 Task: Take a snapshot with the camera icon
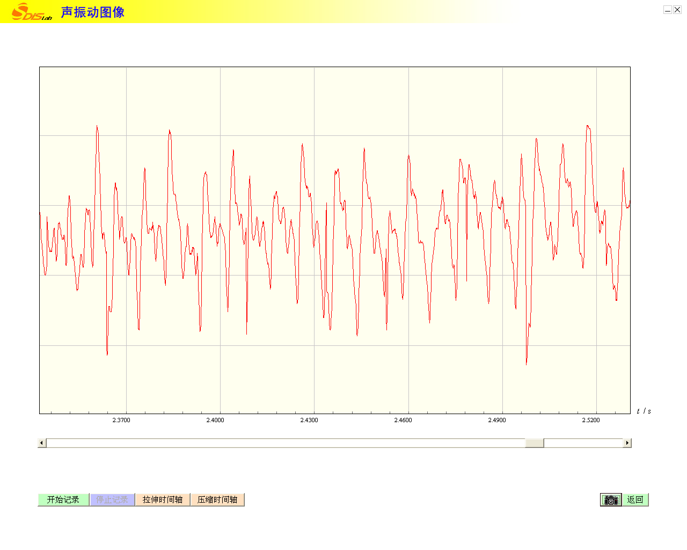[611, 500]
